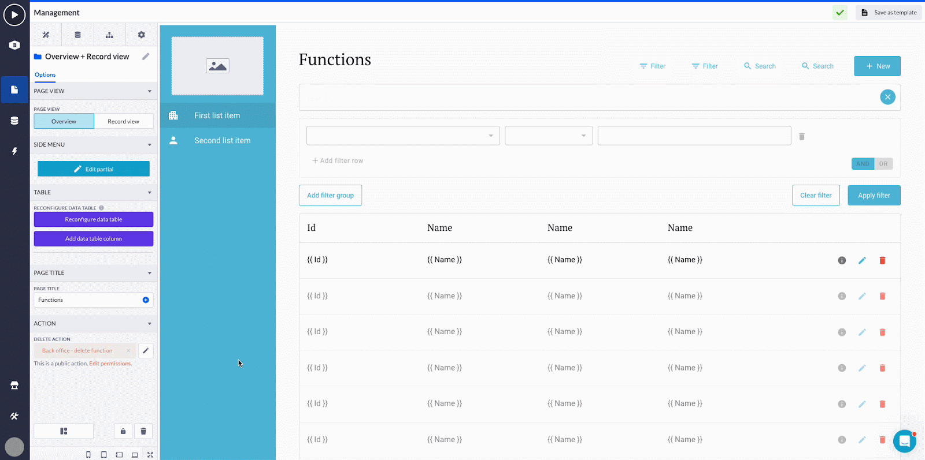Image resolution: width=925 pixels, height=460 pixels.
Task: Remove the Back office - delete function action
Action: click(x=128, y=350)
